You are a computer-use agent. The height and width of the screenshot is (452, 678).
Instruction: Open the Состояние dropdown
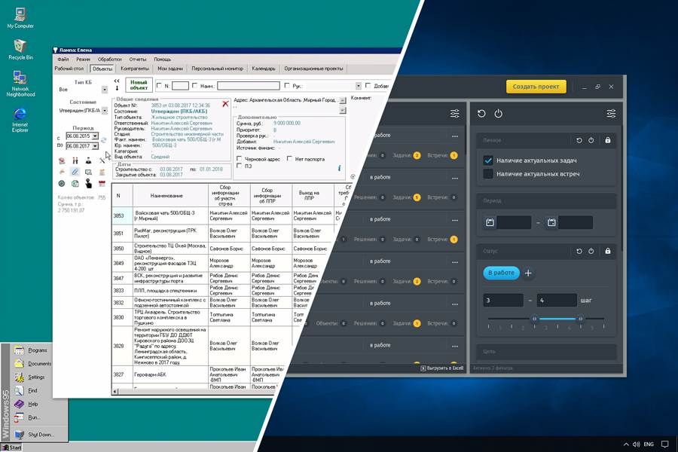[105, 111]
